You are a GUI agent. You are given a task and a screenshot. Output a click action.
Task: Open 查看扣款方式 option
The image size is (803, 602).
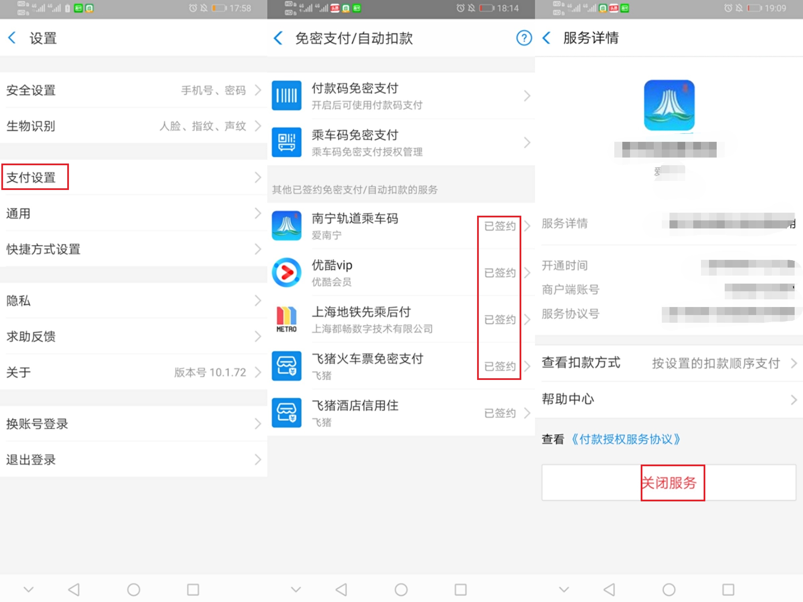669,363
